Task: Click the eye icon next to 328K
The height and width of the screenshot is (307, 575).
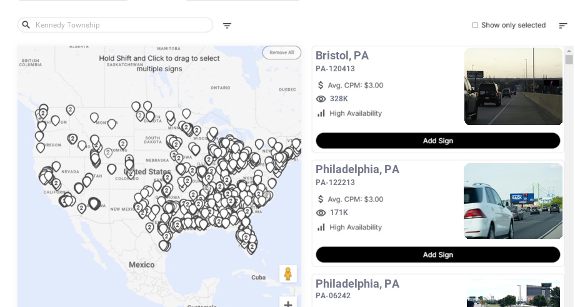Action: tap(321, 99)
